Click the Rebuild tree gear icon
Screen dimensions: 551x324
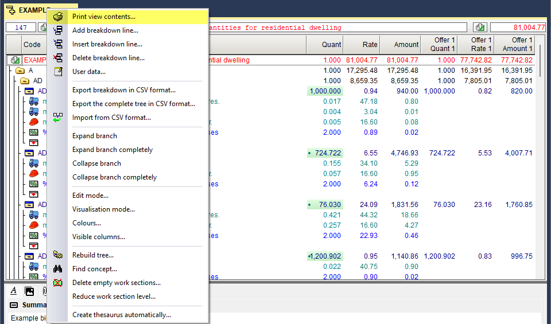coord(58,255)
